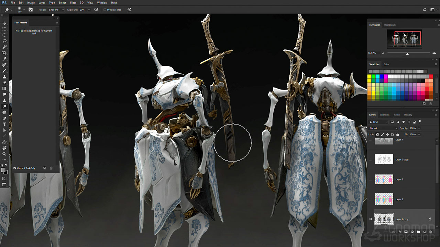
Task: Hide the Layer 1 copy layer
Action: pyautogui.click(x=371, y=219)
